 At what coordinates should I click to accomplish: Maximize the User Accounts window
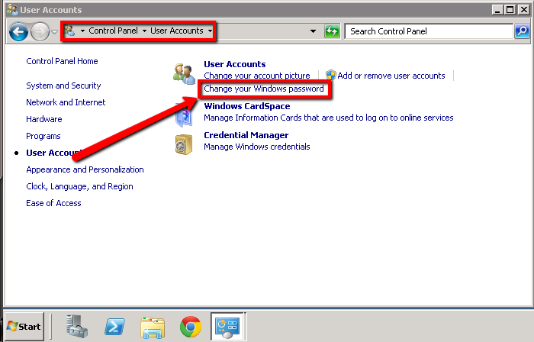(x=510, y=9)
